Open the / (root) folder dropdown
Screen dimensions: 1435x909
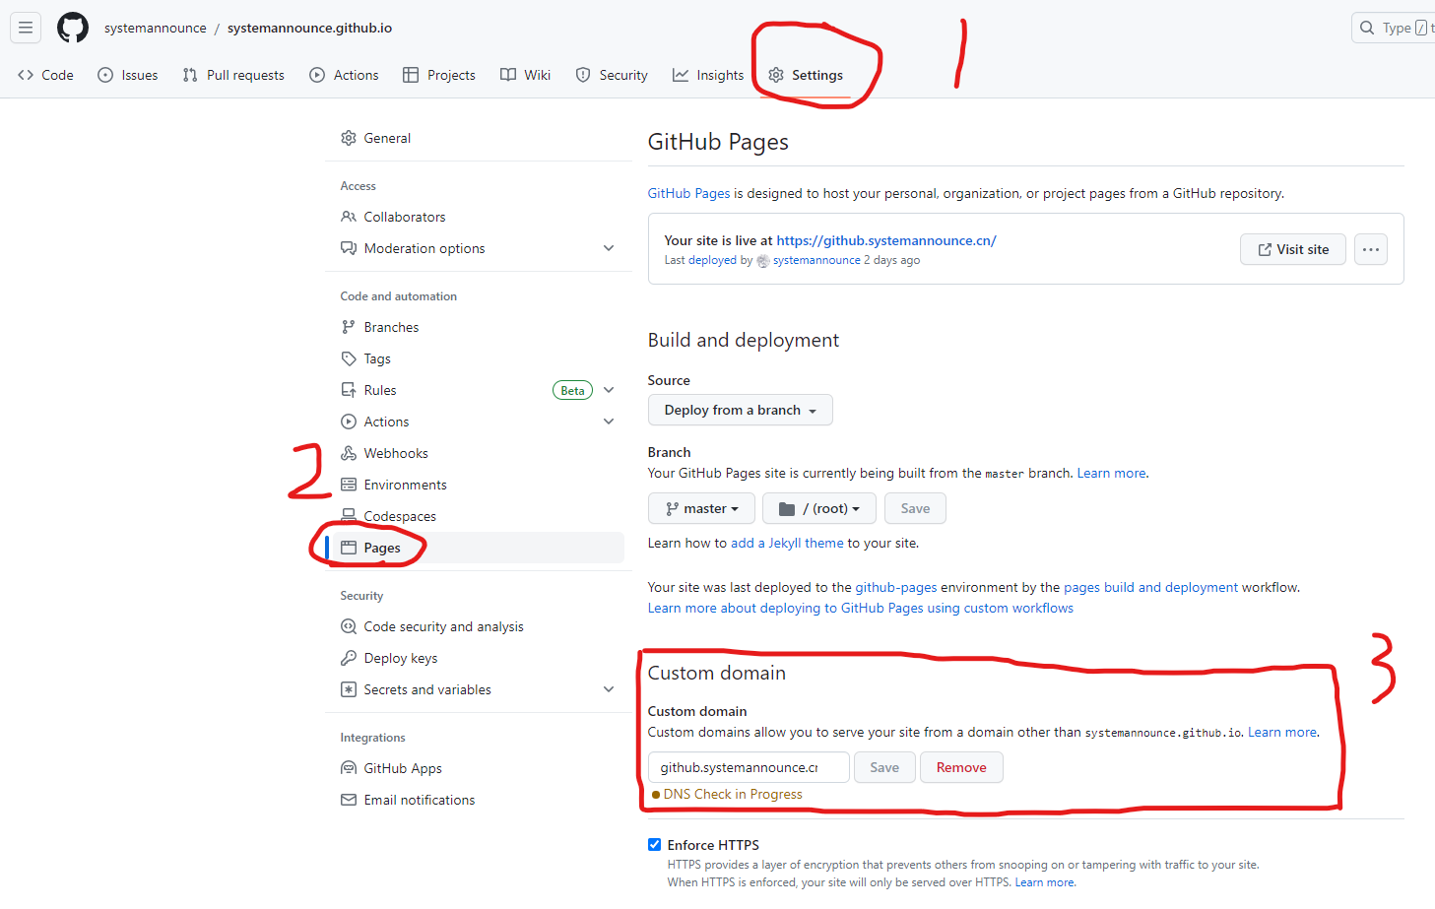click(818, 508)
